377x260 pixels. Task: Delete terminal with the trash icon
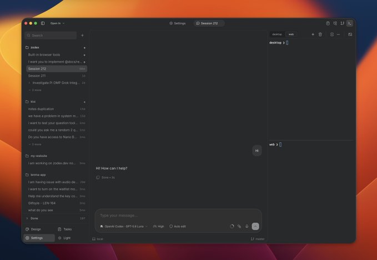(x=320, y=34)
